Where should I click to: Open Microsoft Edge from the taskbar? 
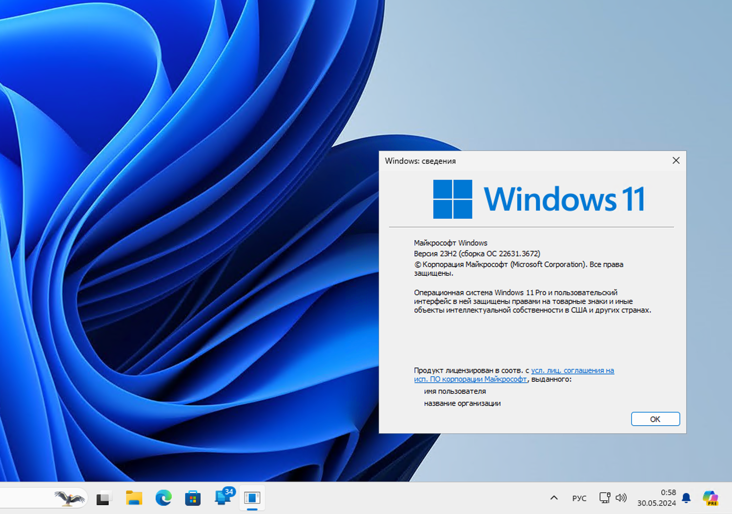163,498
